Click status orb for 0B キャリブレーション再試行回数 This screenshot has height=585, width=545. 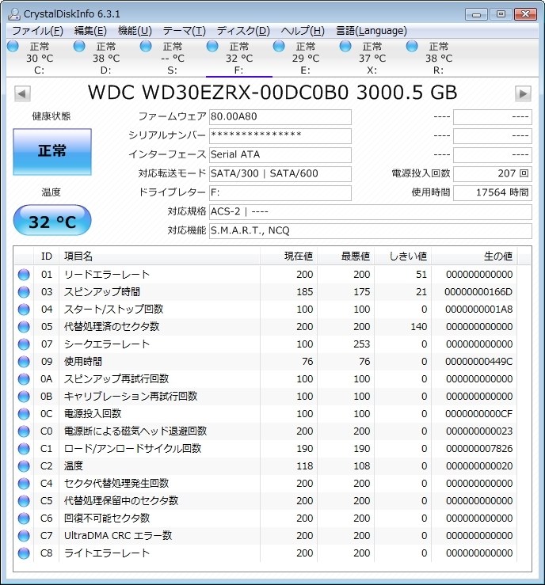pyautogui.click(x=24, y=397)
